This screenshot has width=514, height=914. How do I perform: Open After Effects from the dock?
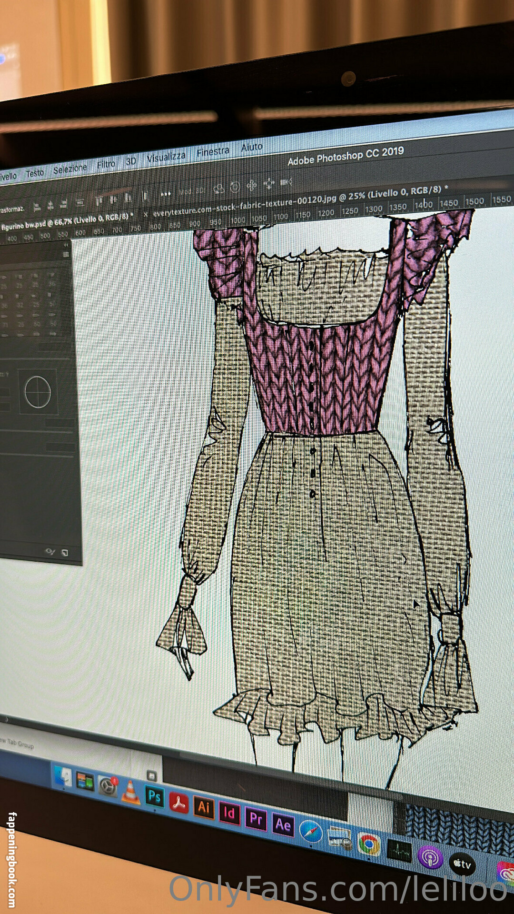(x=283, y=825)
